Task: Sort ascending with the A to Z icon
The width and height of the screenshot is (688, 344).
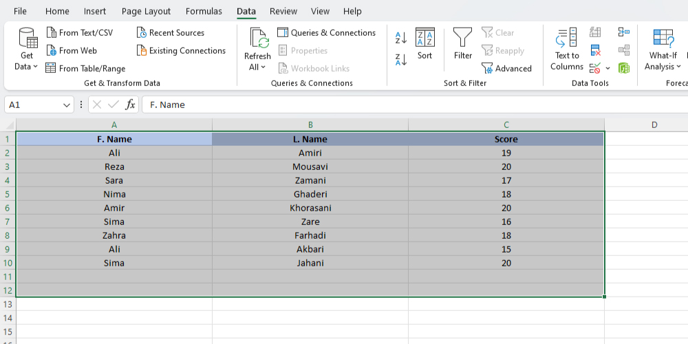Action: click(401, 38)
